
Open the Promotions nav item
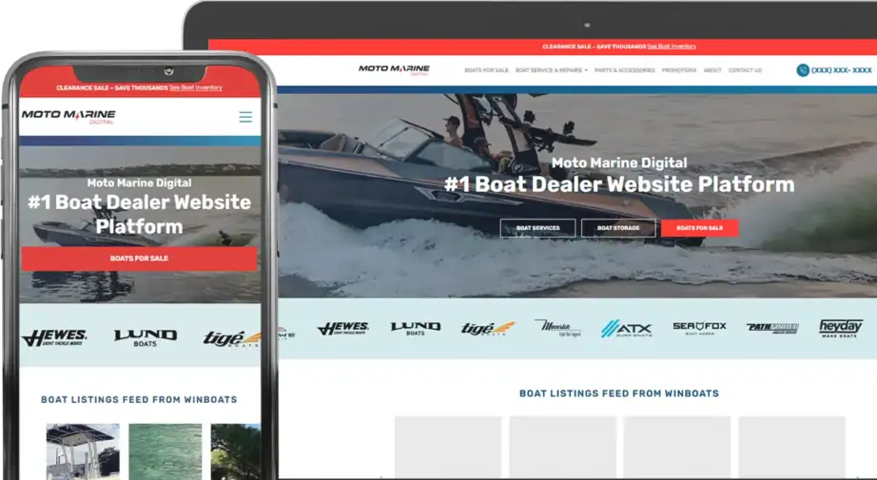[x=679, y=70]
